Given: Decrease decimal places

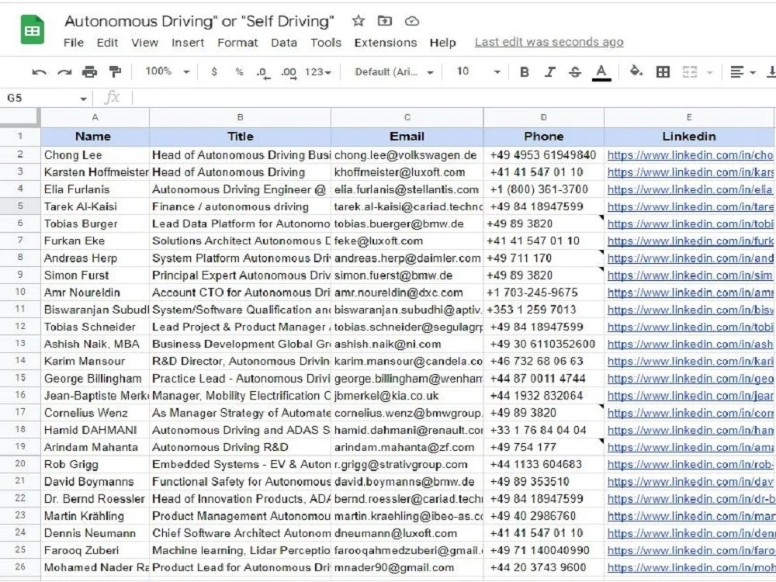Looking at the screenshot, I should 264,73.
